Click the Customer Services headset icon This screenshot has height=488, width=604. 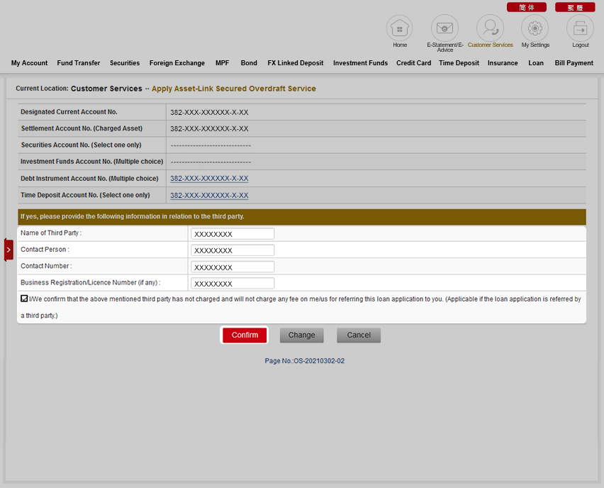pyautogui.click(x=490, y=28)
